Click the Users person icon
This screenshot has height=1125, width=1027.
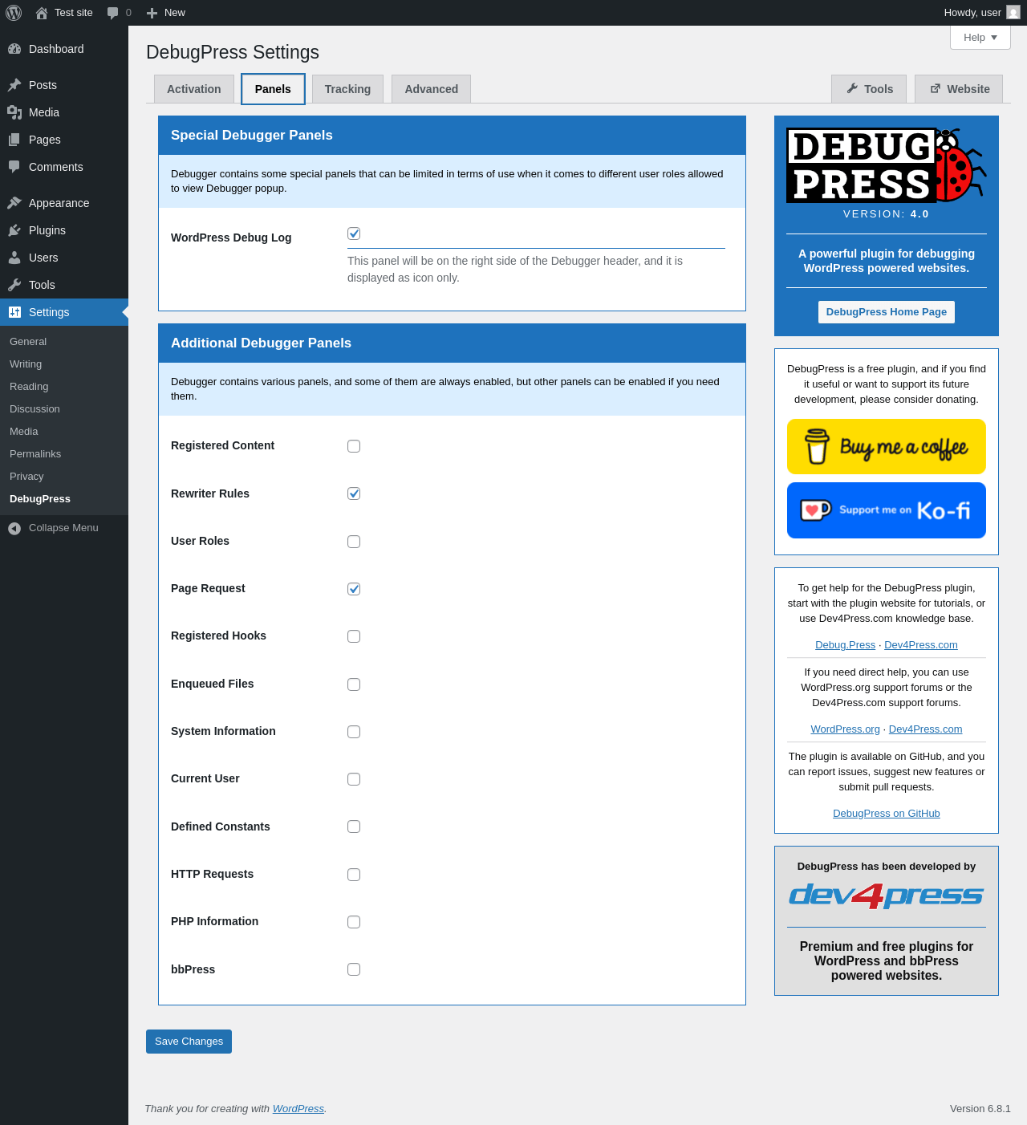point(14,258)
